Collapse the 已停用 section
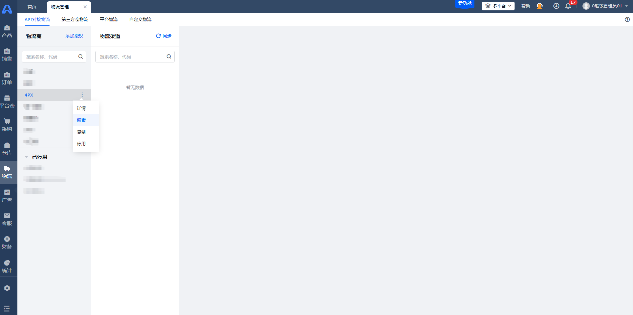The height and width of the screenshot is (315, 633). (x=26, y=157)
